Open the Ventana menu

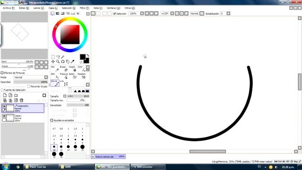tap(113, 8)
